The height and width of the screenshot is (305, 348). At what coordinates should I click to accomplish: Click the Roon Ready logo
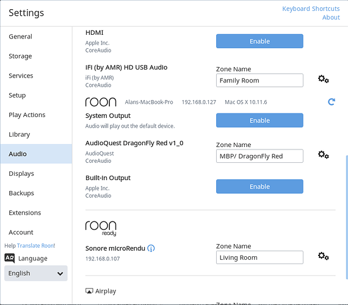(x=101, y=229)
